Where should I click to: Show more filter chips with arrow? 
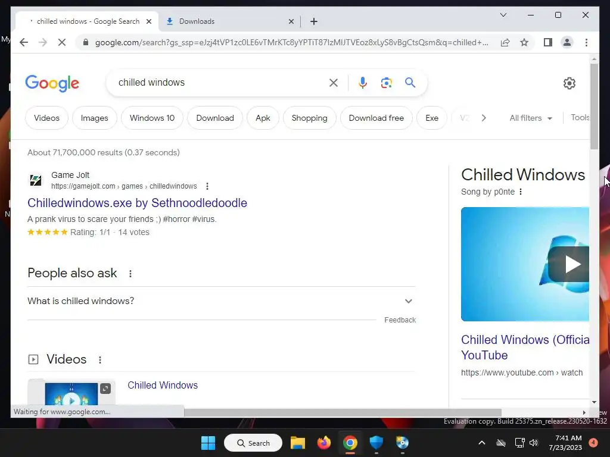pos(484,118)
